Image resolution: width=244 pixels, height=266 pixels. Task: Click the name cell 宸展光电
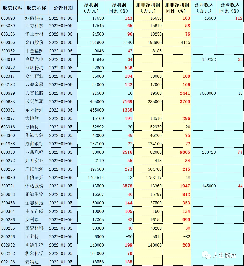[x=36, y=59]
